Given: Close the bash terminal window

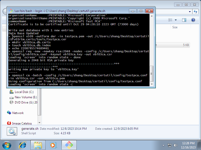Looking at the screenshot, I should point(149,11).
